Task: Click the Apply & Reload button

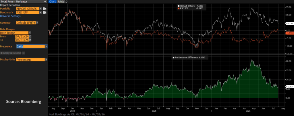Action: click(11, 53)
